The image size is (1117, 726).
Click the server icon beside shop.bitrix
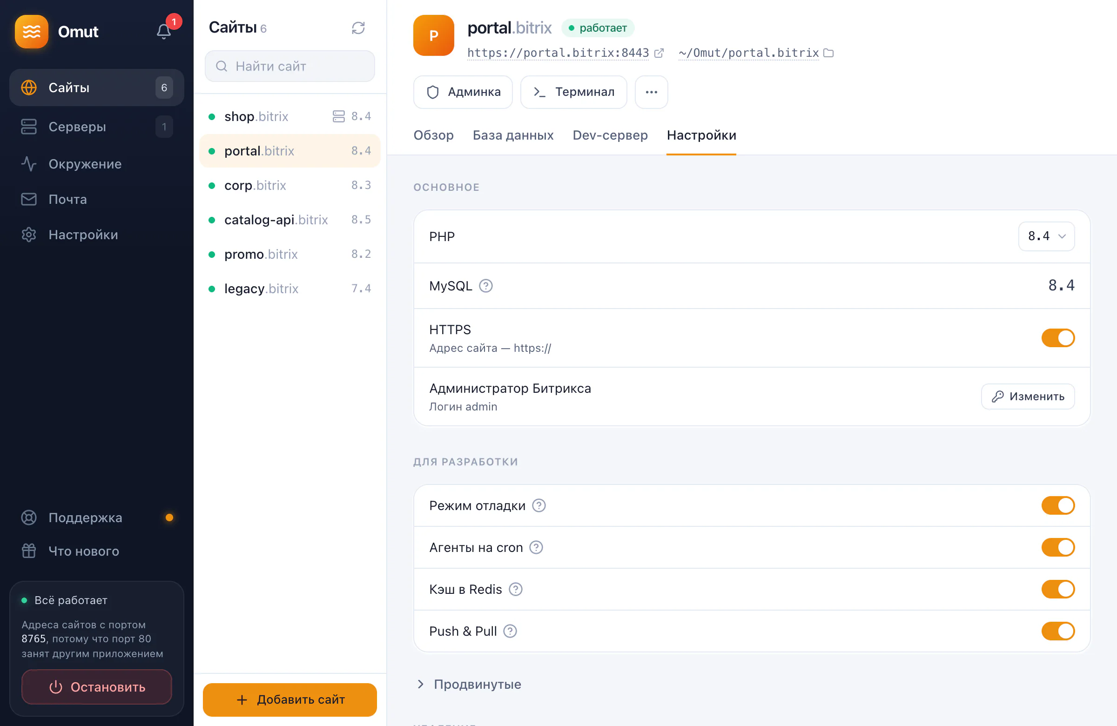click(x=338, y=116)
